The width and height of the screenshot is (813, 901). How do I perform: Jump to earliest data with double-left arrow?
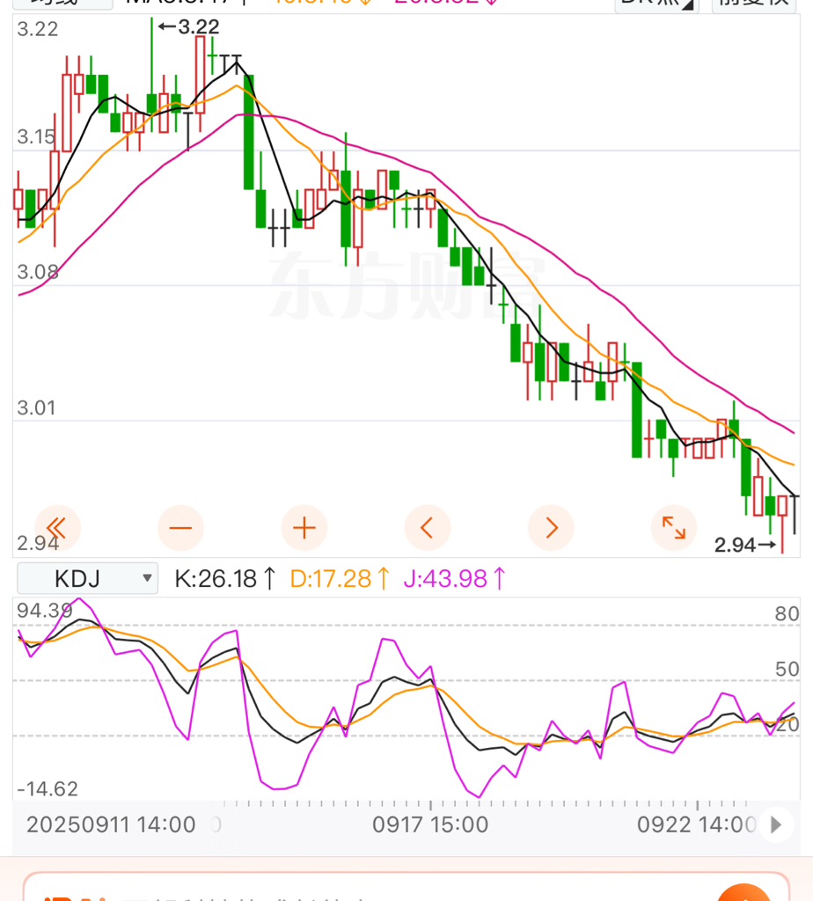[57, 528]
